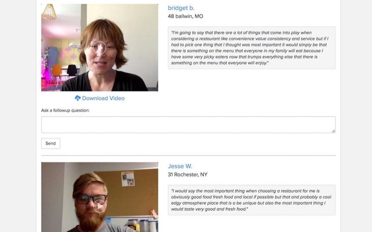Screen dimensions: 372x232
Task: Click the divider line between responses
Action: tap(188, 155)
